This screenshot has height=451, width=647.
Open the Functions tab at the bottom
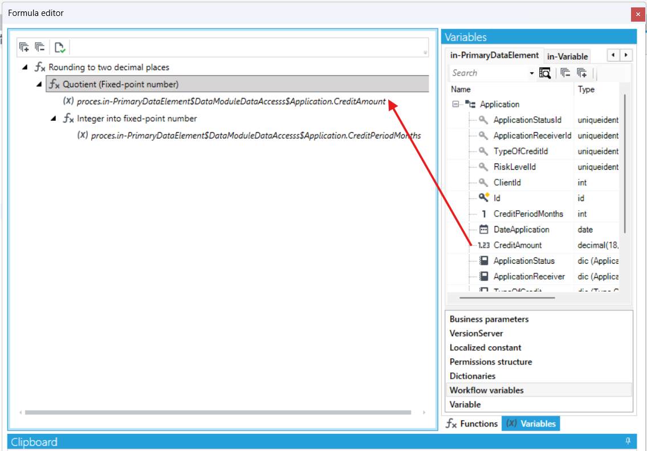[x=472, y=423]
